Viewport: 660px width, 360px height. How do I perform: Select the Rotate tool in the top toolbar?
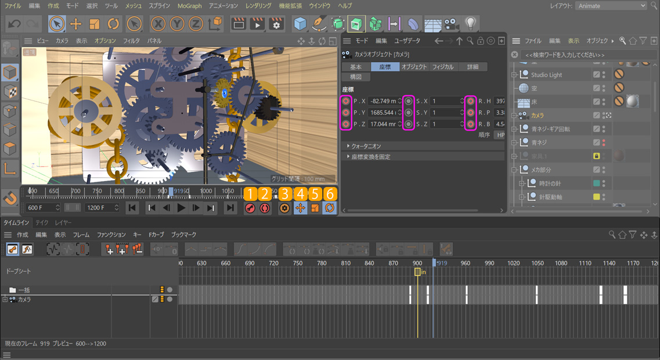point(113,24)
